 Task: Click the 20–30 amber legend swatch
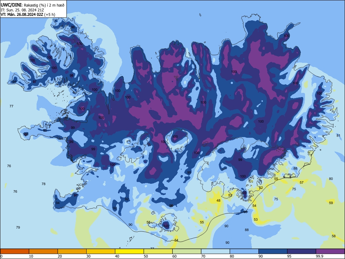coord(72,251)
